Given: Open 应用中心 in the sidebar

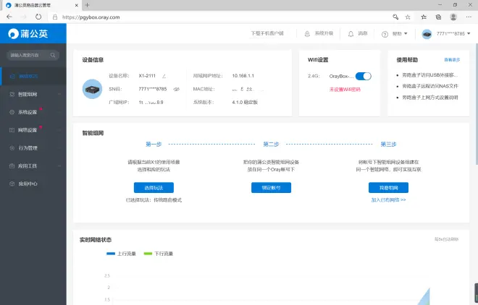Looking at the screenshot, I should click(33, 184).
